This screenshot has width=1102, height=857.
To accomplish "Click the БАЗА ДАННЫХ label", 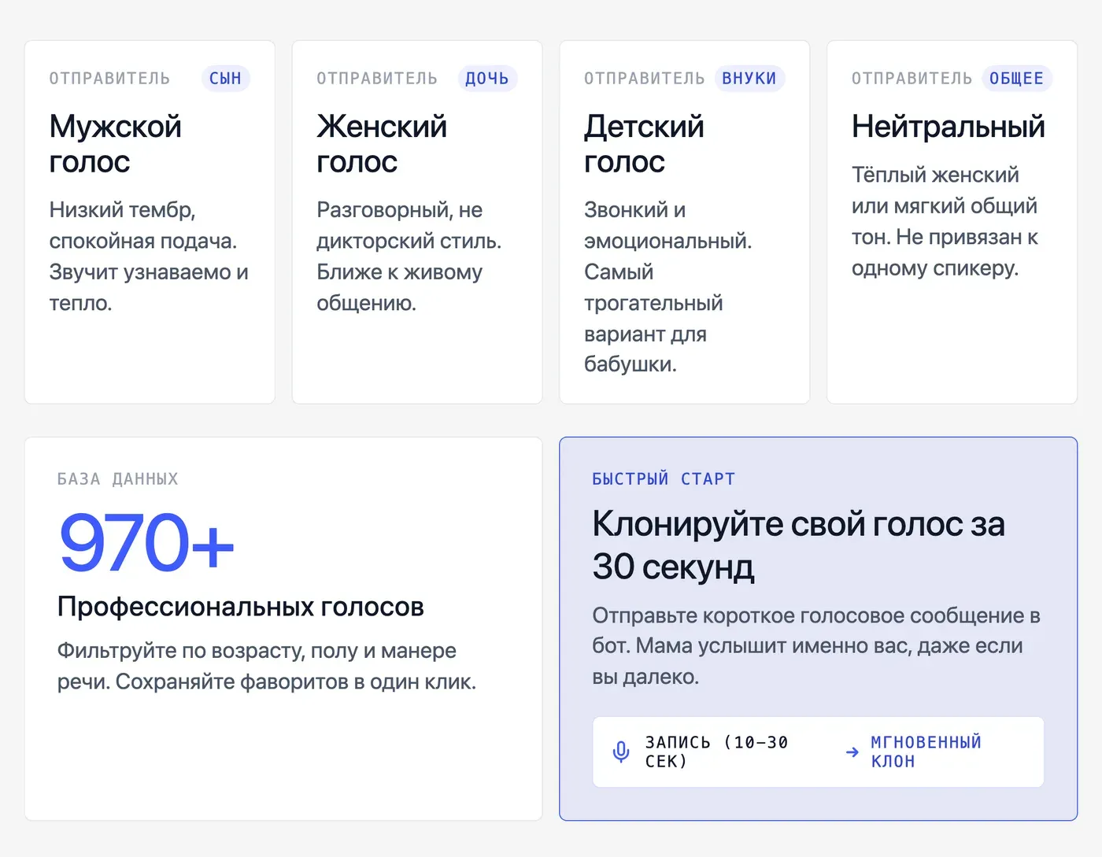I will (118, 478).
